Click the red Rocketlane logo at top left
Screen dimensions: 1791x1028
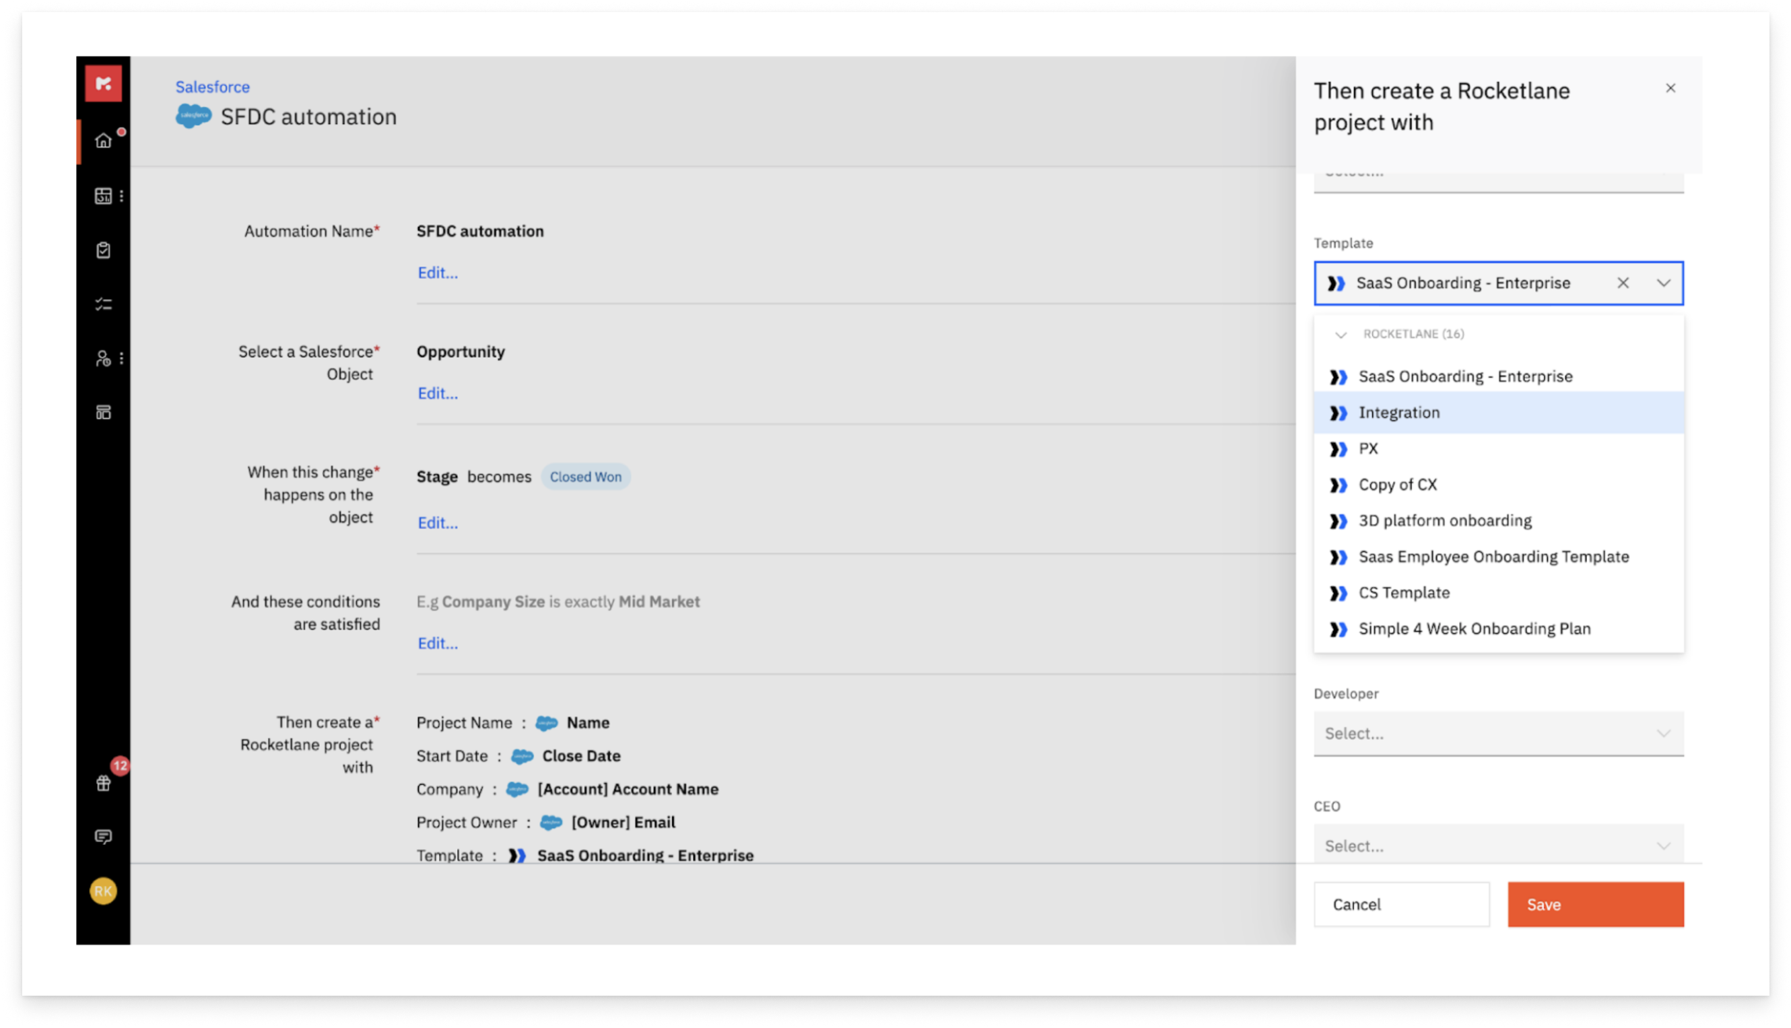[103, 85]
